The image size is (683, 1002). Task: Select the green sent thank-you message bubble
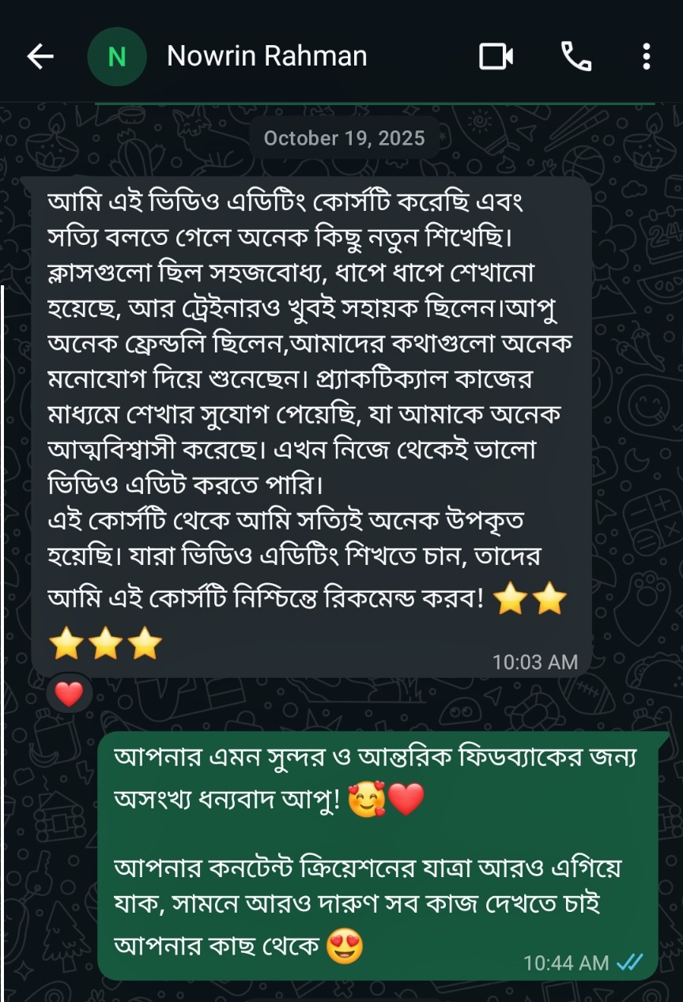pyautogui.click(x=378, y=856)
